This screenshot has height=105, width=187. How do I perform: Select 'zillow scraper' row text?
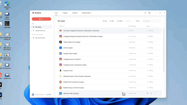point(68,48)
